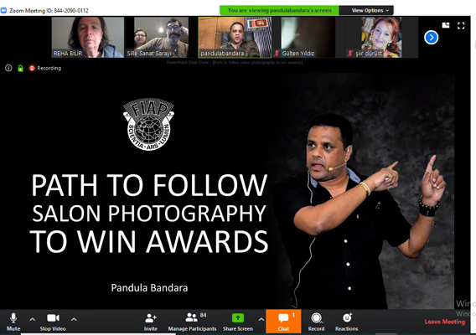Expand share screen options arrow

(x=261, y=319)
